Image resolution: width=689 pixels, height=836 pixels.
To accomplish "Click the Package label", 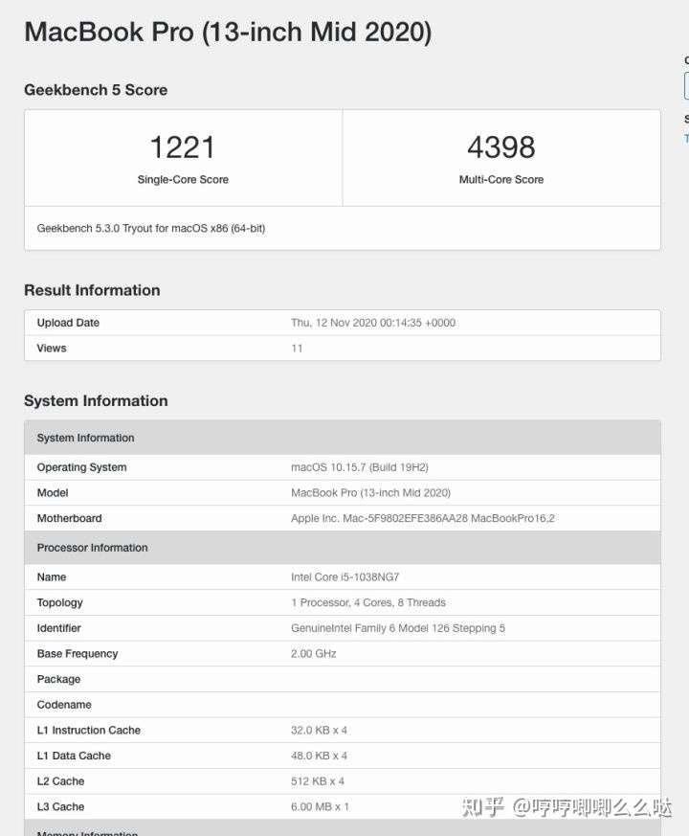I will coord(58,679).
